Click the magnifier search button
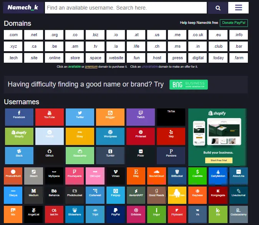The height and width of the screenshot is (225, 259). point(218,8)
